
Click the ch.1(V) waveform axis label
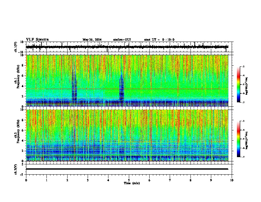click(16, 47)
